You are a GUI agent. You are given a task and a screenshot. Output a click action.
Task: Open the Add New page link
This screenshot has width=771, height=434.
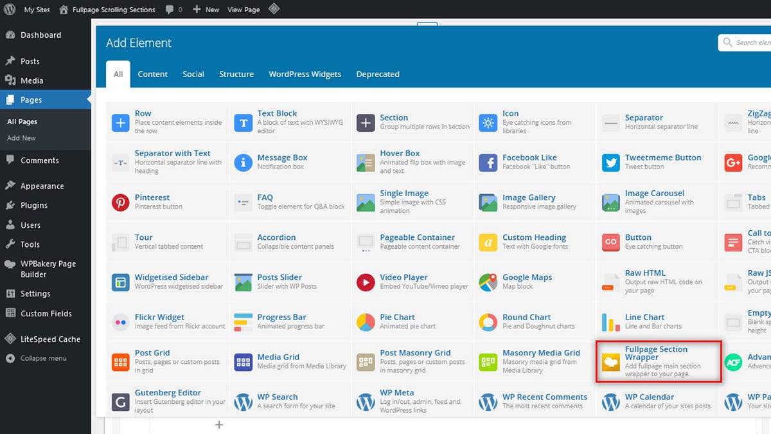click(x=22, y=138)
